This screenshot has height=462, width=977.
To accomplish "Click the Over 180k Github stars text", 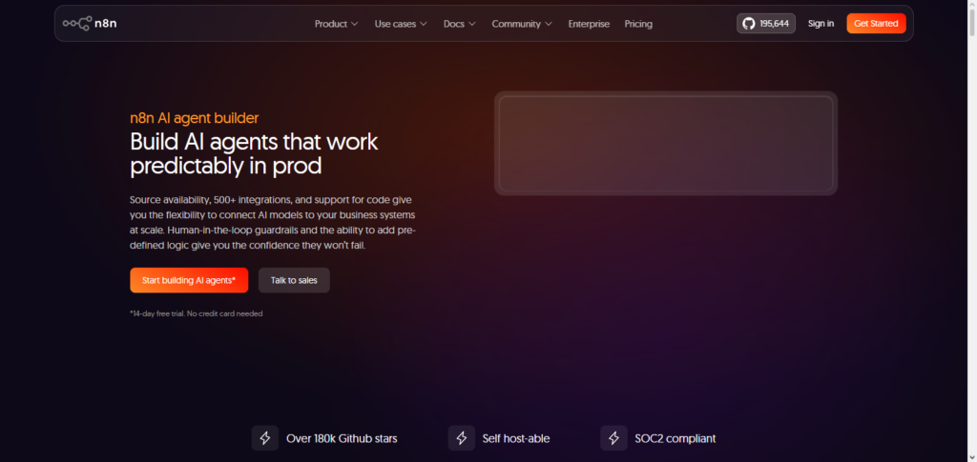I will click(342, 438).
